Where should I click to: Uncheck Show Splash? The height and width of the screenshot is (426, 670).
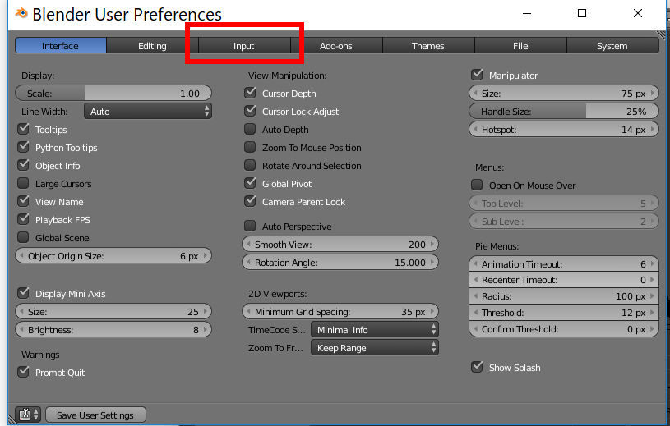click(x=477, y=367)
